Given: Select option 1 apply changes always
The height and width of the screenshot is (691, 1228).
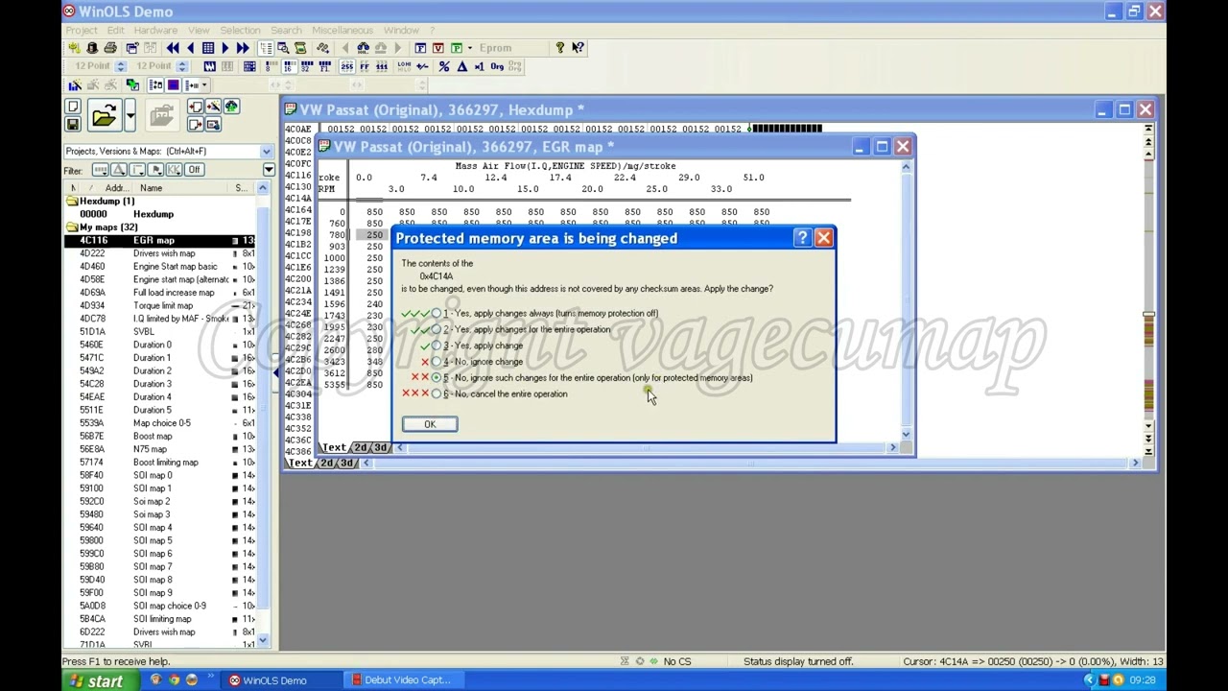Looking at the screenshot, I should tap(437, 314).
